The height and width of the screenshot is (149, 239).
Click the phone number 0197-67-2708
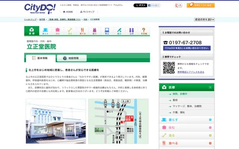(185, 42)
